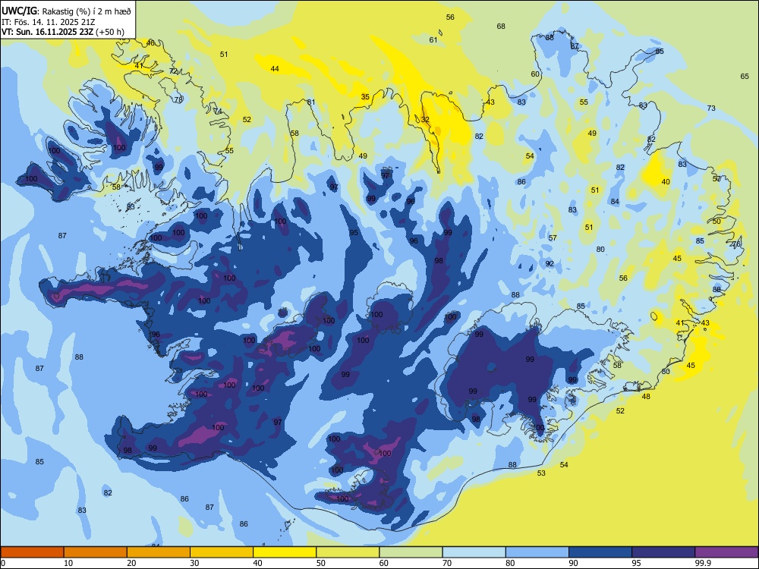Click the navy 95–99.9 legend swatch

click(x=663, y=552)
